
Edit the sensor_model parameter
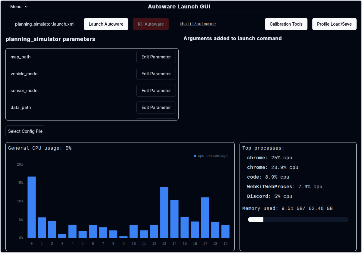[x=156, y=91]
